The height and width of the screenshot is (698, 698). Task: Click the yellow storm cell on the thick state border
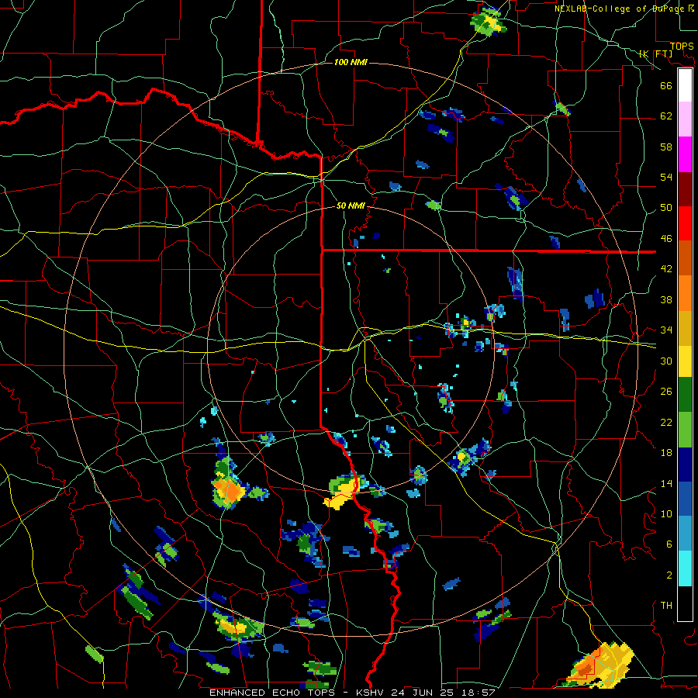(345, 492)
